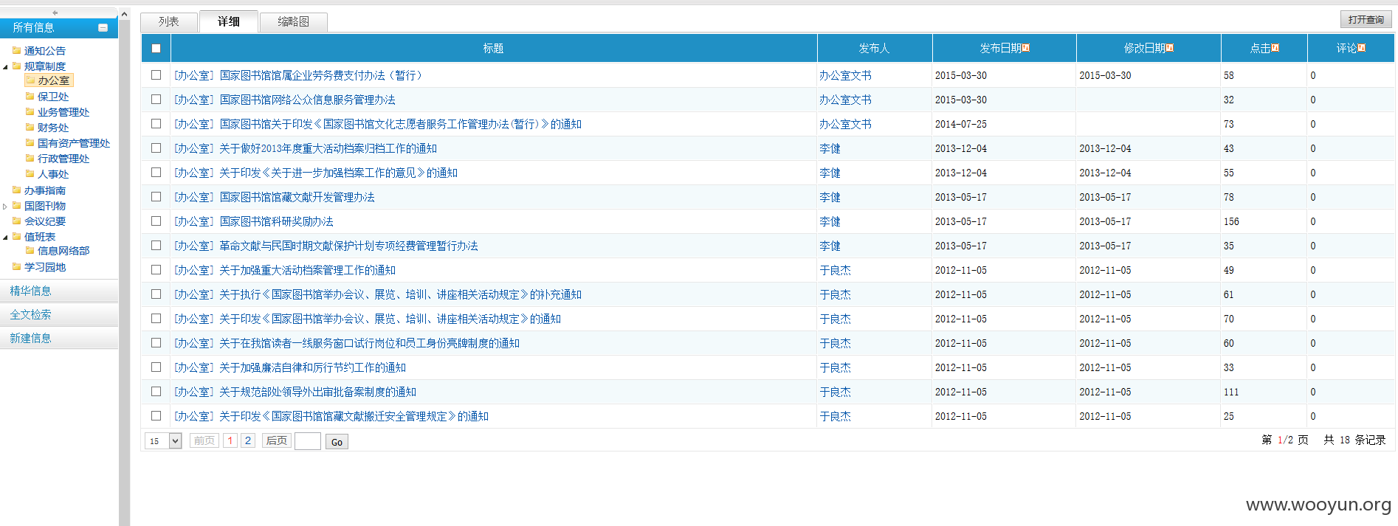The width and height of the screenshot is (1398, 526).
Task: Click 办公室文书 publisher in the first row
Action: click(846, 75)
